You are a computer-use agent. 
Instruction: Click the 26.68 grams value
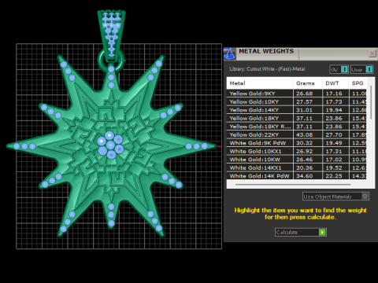[304, 94]
